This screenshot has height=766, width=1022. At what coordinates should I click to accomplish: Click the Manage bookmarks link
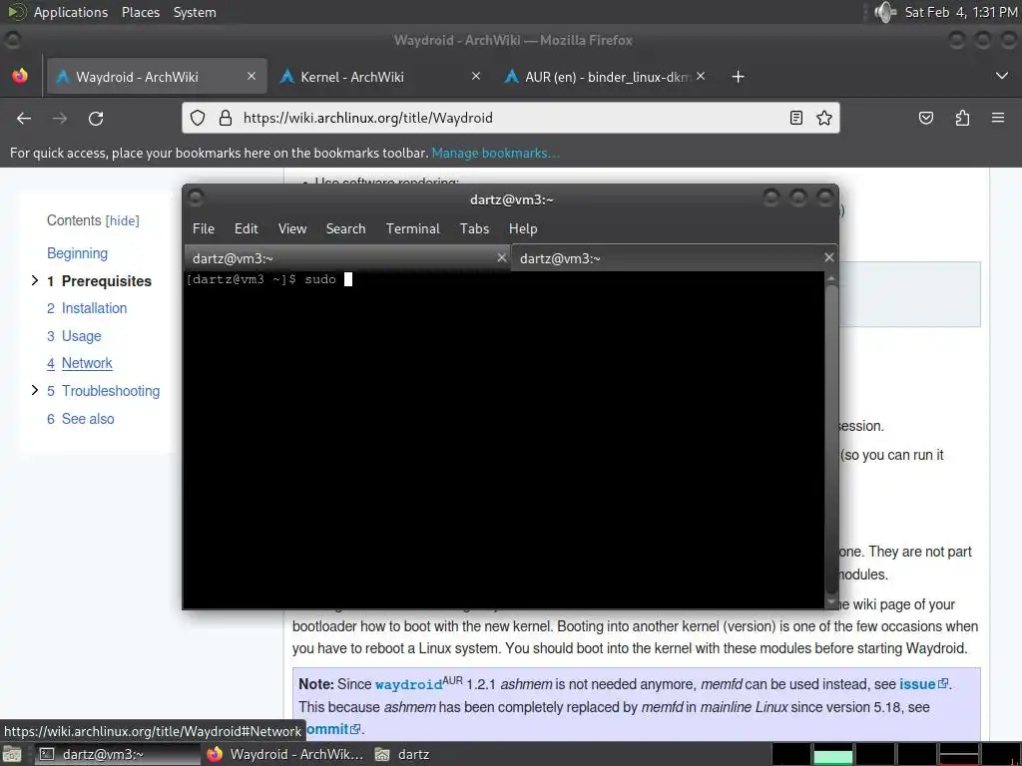click(x=495, y=153)
